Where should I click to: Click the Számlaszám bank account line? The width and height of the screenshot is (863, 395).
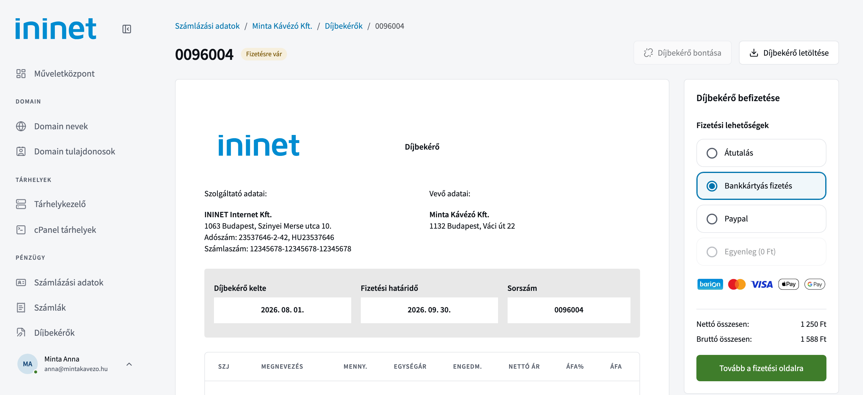(278, 248)
